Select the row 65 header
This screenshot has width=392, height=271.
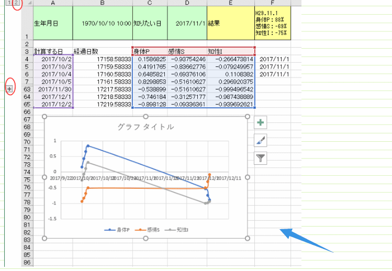(x=27, y=104)
